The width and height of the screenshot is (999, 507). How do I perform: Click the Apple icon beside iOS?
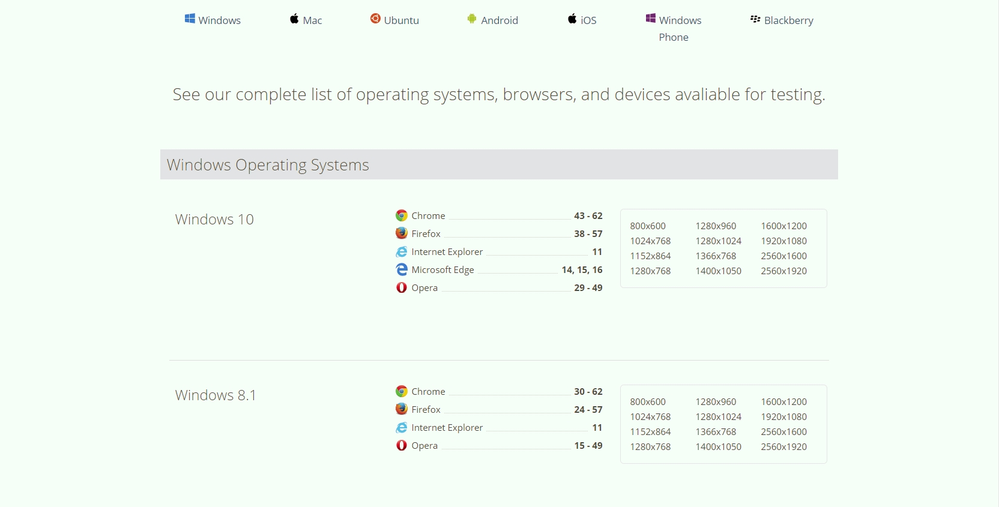click(x=572, y=19)
